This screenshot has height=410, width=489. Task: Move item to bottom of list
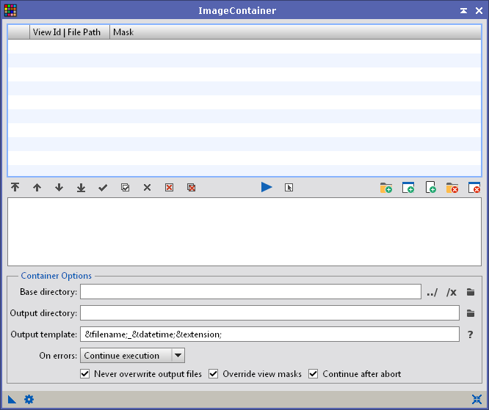(81, 187)
